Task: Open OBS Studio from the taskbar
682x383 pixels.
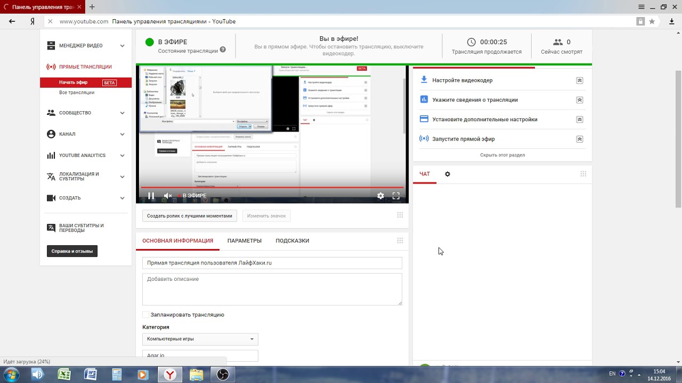Action: pos(223,374)
